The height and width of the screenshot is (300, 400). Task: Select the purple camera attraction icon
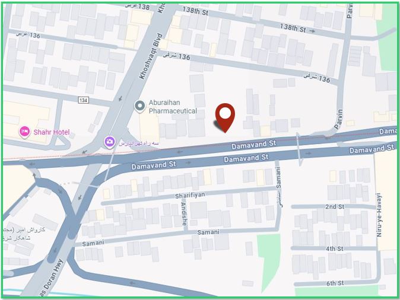(110, 142)
